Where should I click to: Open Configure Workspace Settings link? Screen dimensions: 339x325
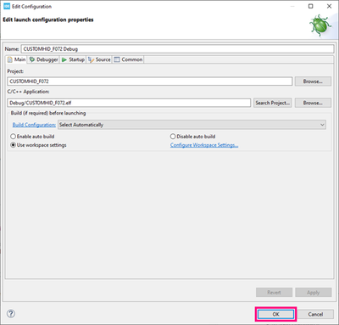tap(204, 145)
